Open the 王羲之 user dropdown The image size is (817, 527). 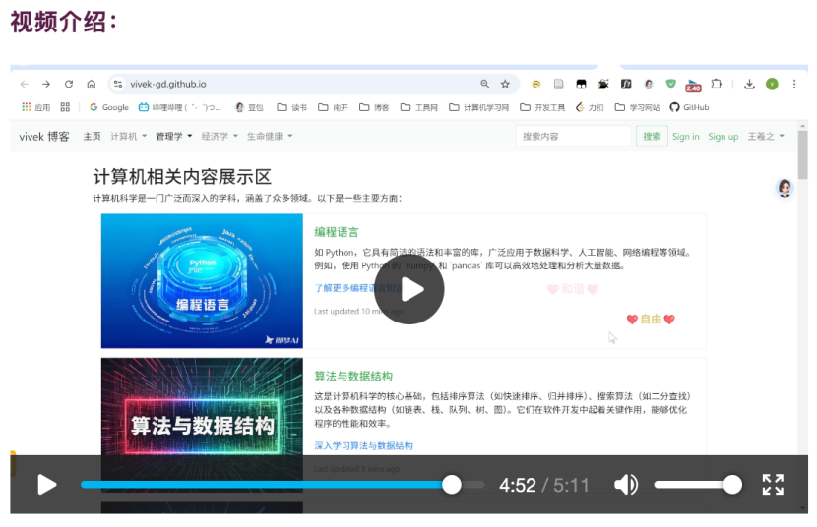tap(766, 137)
